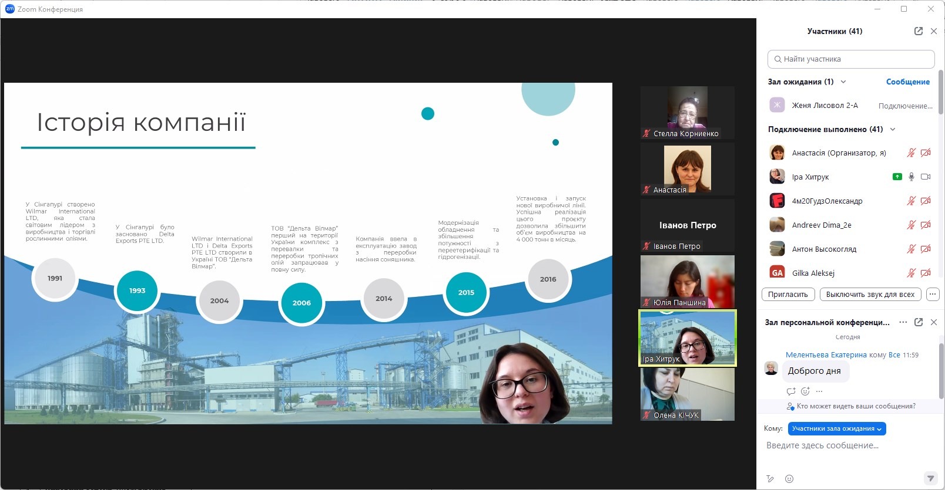Open chat text formatting tool
The height and width of the screenshot is (490, 945).
pos(770,479)
